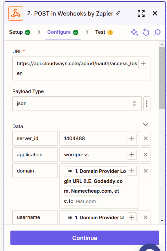Image resolution: width=167 pixels, height=251 pixels.
Task: Switch to the Setup tab
Action: click(19, 32)
